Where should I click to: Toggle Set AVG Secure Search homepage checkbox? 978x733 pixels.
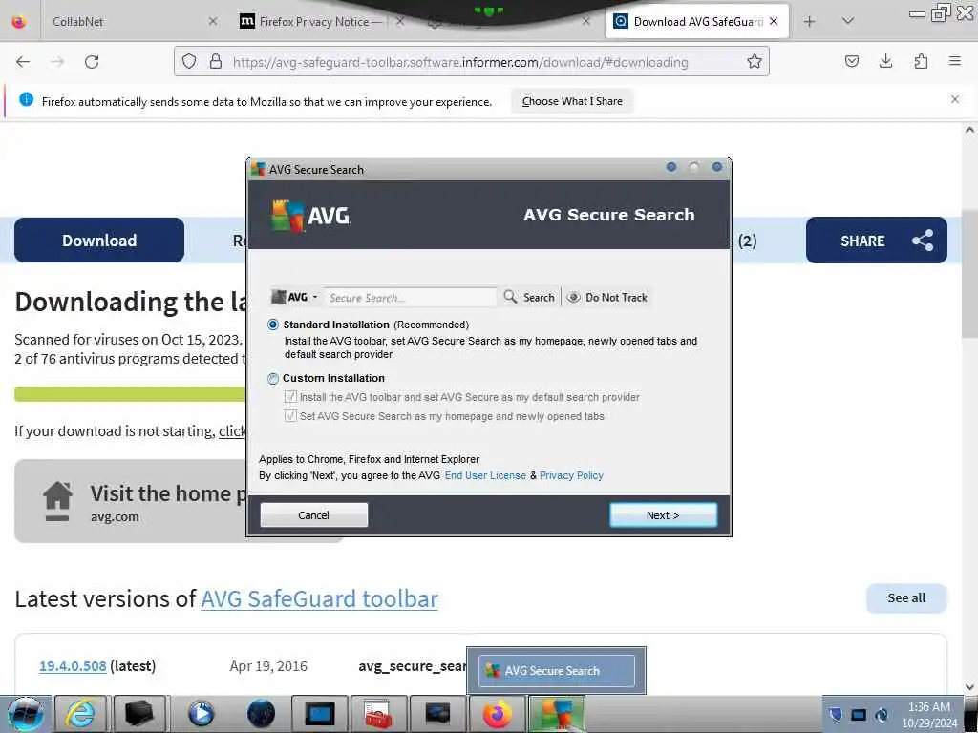[x=290, y=416]
